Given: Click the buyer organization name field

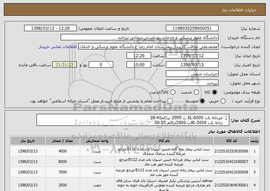Looking at the screenshot, I should [140, 37].
